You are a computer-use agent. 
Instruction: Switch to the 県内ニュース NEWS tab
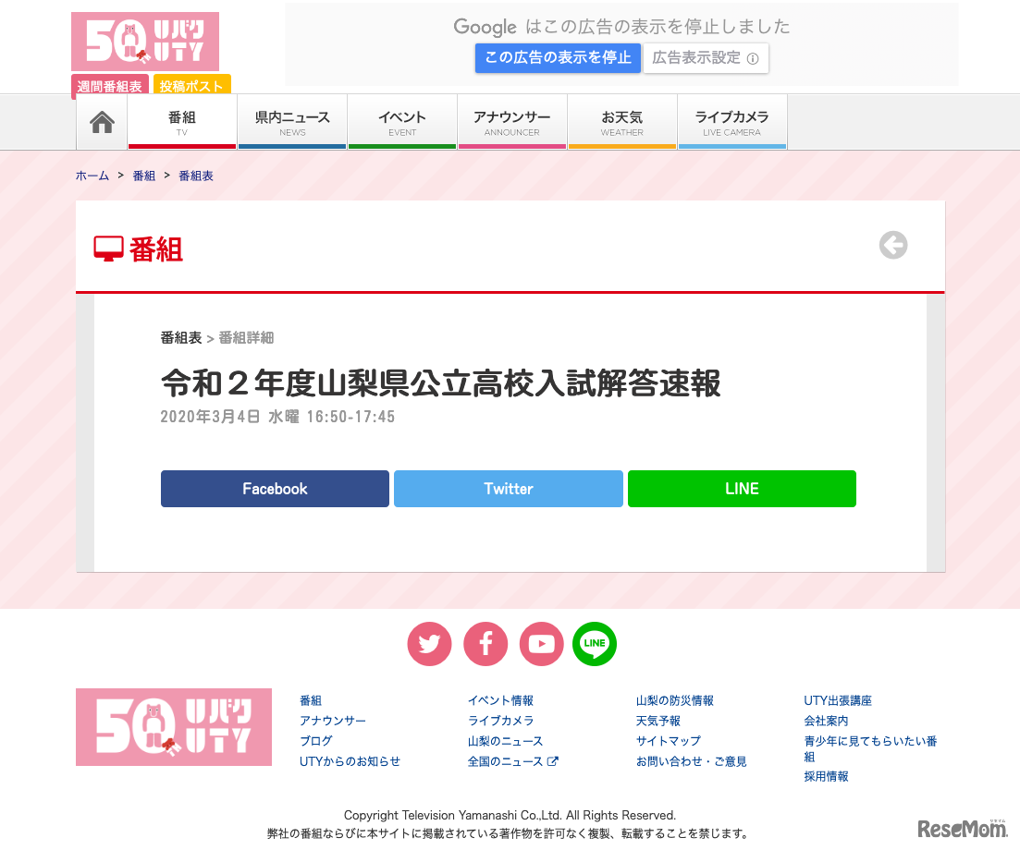click(x=291, y=121)
